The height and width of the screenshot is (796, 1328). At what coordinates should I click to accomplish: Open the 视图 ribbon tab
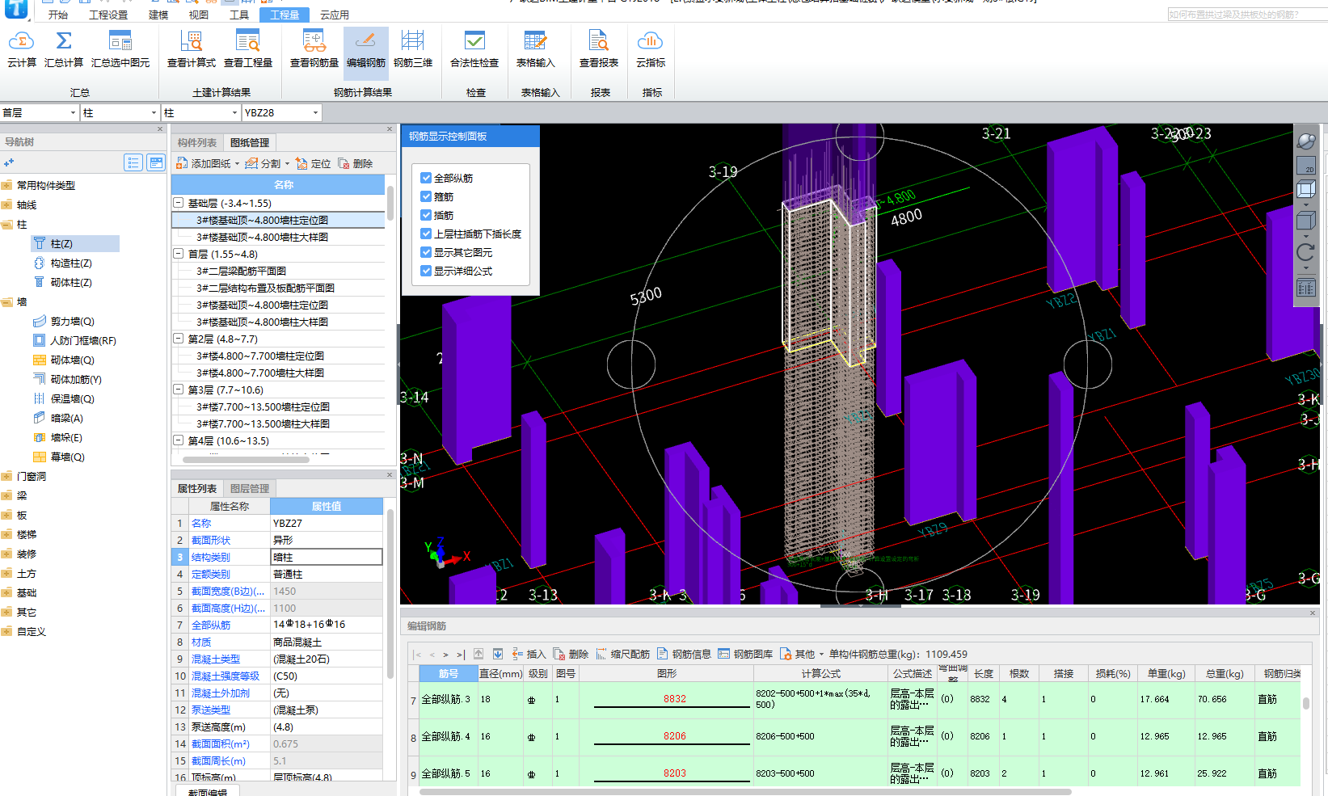pyautogui.click(x=199, y=15)
